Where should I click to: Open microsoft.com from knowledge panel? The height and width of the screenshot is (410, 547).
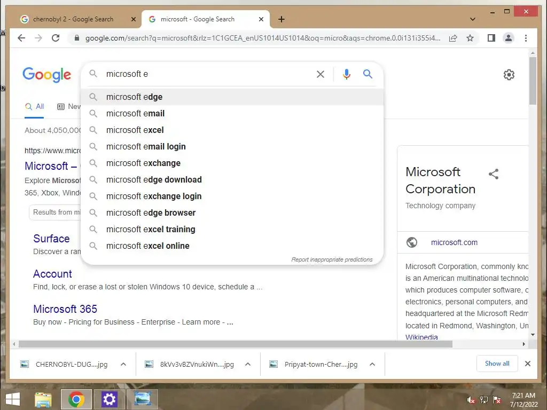point(454,242)
